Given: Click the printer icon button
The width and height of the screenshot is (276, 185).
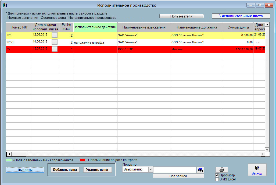Looking at the screenshot, I should coord(221,170).
